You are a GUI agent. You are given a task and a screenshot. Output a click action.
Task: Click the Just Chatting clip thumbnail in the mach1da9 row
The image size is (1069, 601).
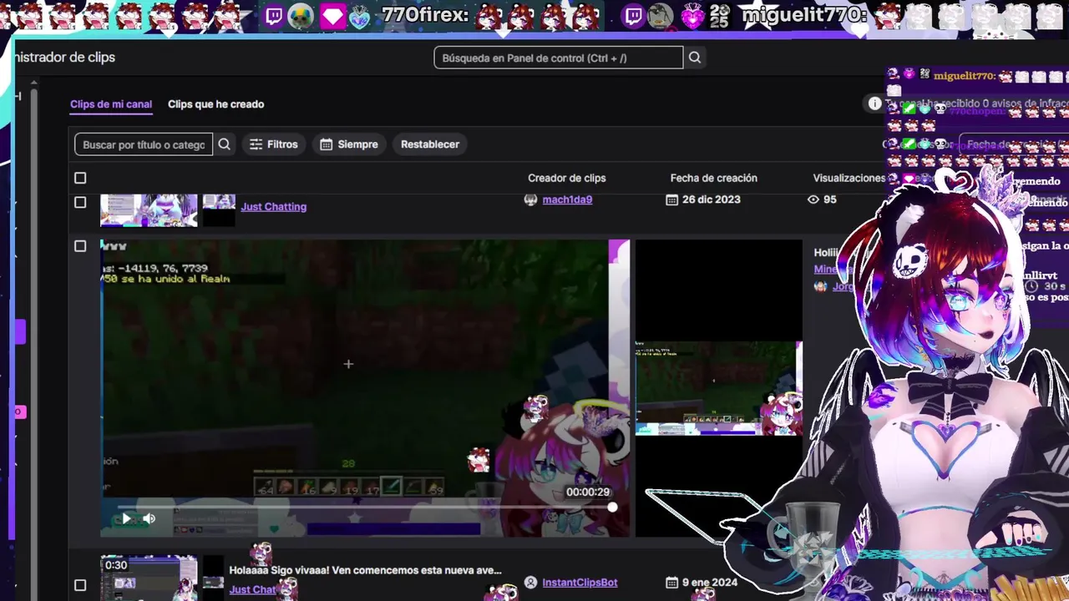149,210
